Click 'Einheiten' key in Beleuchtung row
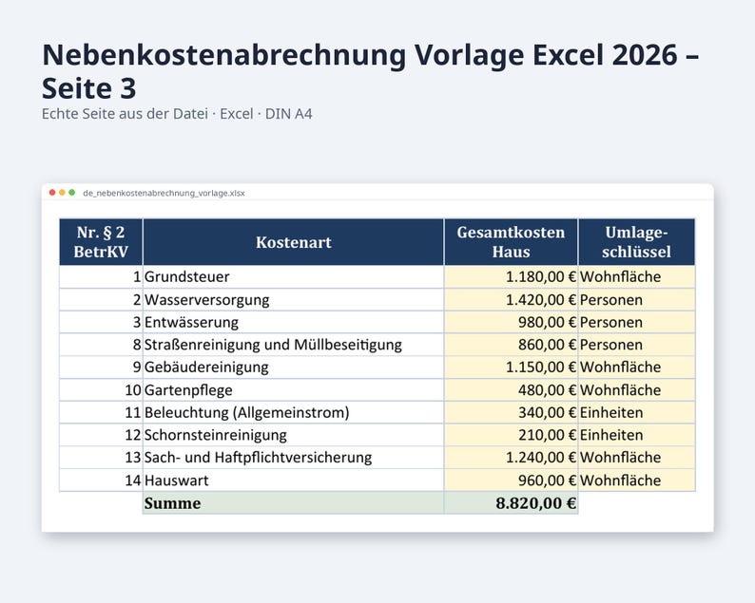Screen dimensions: 755x603 pos(636,412)
